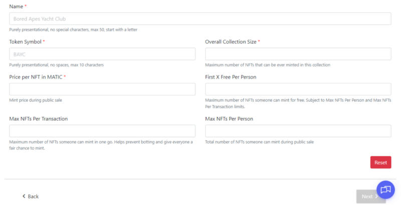Click the "Name" field label
This screenshot has width=401, height=205.
tap(16, 6)
